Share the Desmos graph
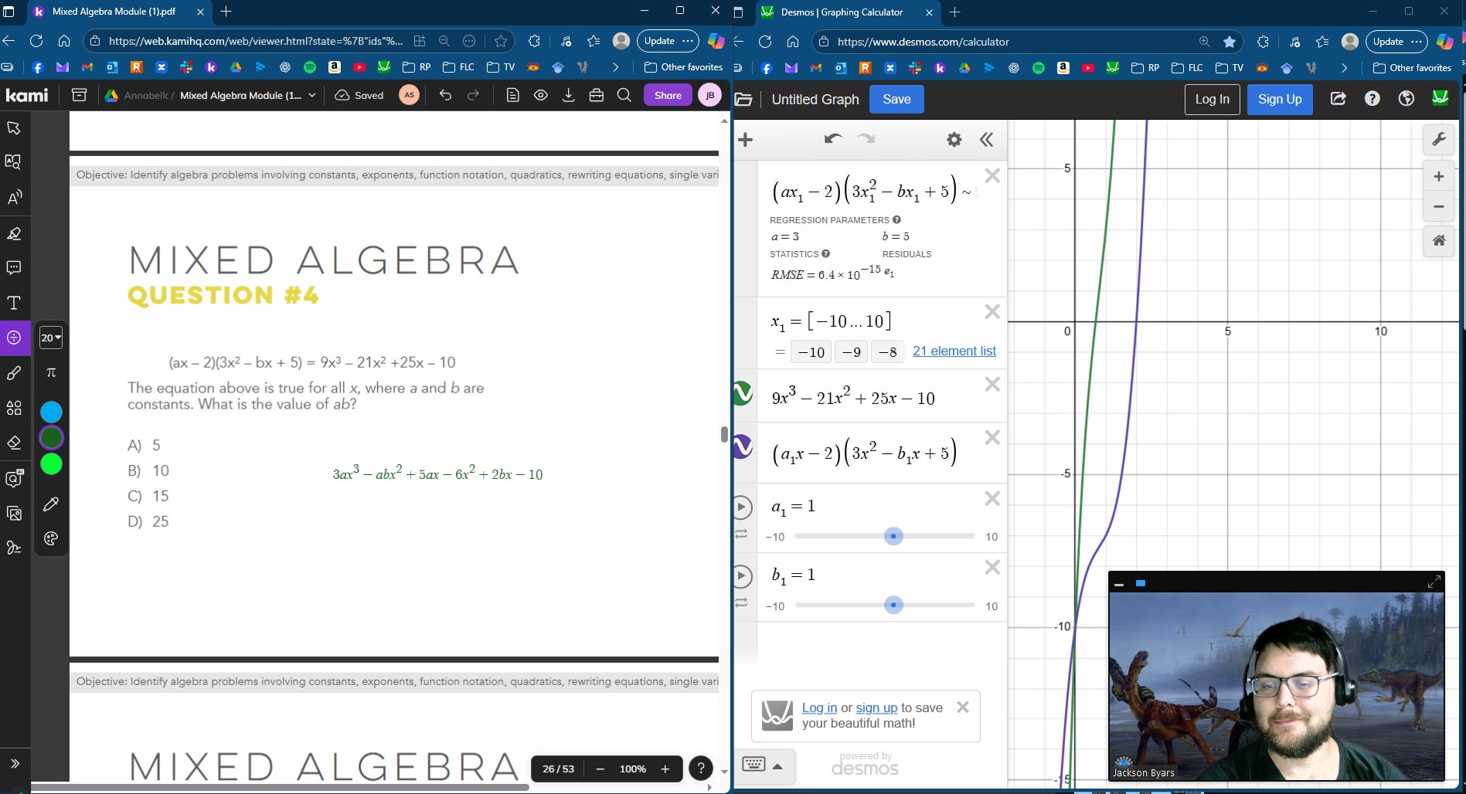The image size is (1466, 794). point(1338,99)
